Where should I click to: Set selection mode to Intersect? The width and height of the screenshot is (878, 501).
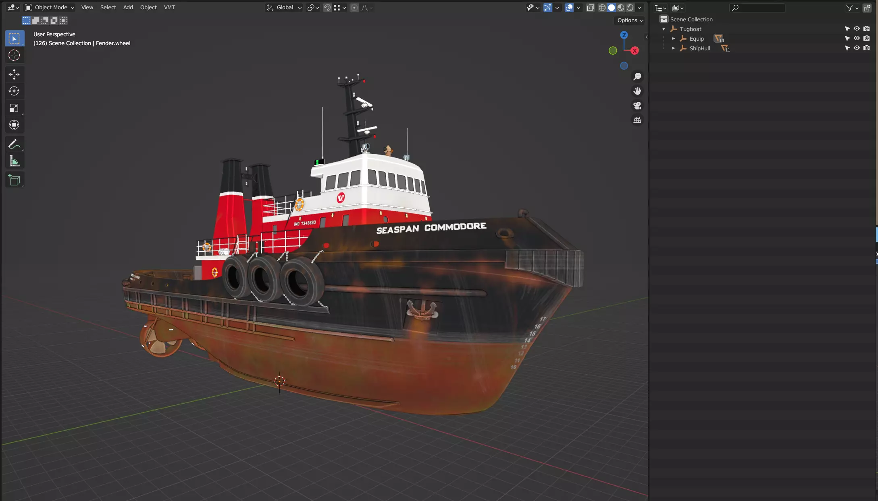click(63, 21)
